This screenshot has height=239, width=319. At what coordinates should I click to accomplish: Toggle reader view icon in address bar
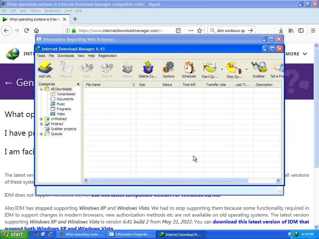tap(178, 30)
